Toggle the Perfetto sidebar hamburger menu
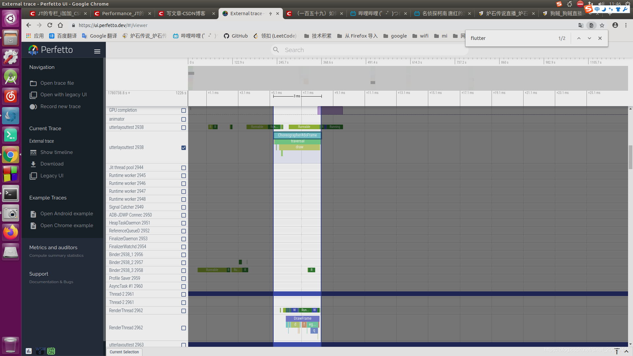The image size is (633, 356). click(97, 51)
